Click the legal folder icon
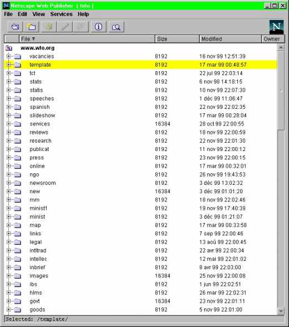Image resolution: width=289 pixels, height=327 pixels. click(x=18, y=242)
